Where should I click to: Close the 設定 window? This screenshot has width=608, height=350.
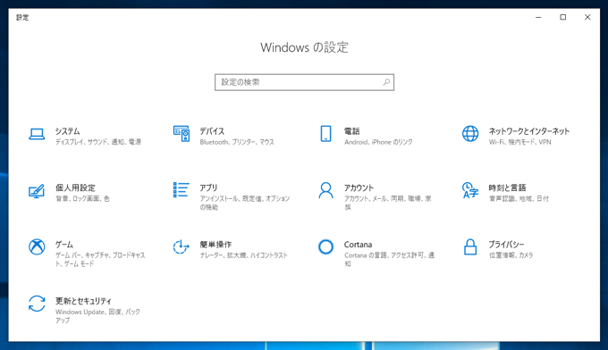coord(587,18)
